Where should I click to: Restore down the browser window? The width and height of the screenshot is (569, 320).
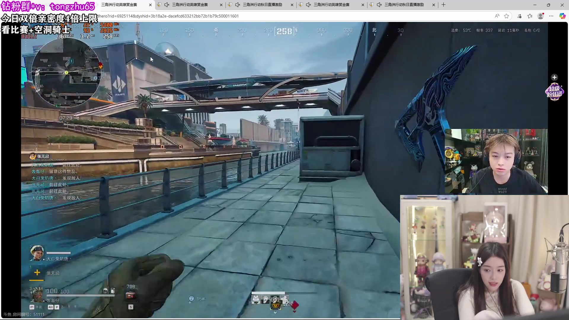[x=549, y=5]
